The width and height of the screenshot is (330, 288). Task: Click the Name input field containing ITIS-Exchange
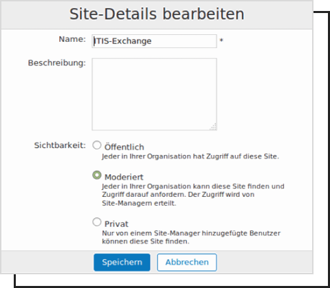click(x=154, y=41)
